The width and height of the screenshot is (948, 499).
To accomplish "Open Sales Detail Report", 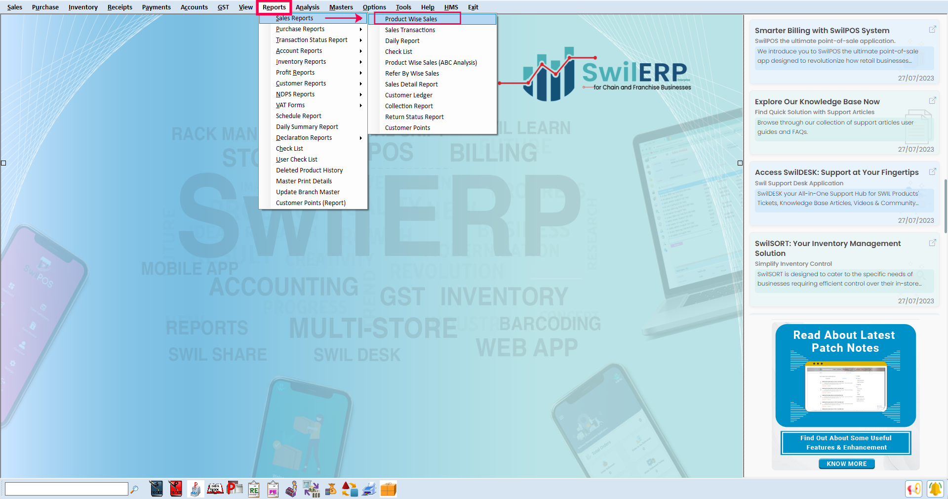I will click(x=433, y=84).
